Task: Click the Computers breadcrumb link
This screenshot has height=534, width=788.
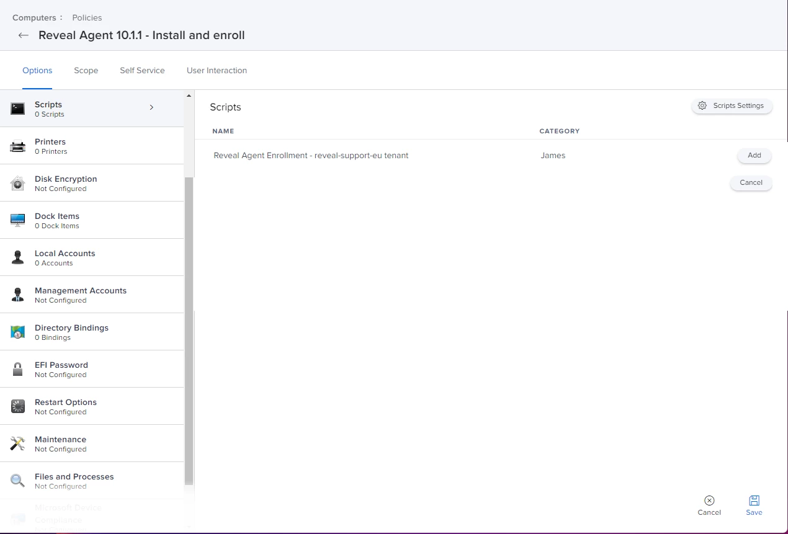Action: coord(34,18)
